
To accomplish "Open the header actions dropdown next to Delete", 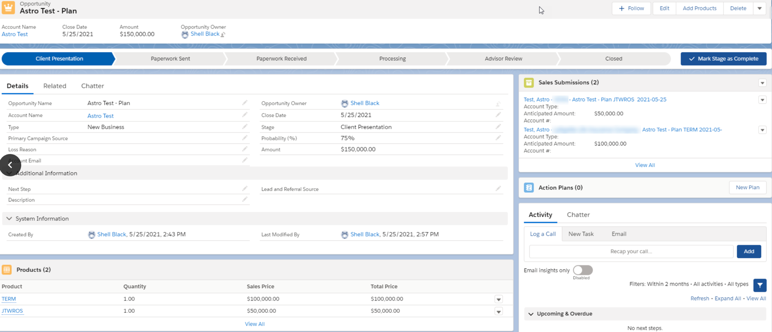I will click(x=759, y=8).
